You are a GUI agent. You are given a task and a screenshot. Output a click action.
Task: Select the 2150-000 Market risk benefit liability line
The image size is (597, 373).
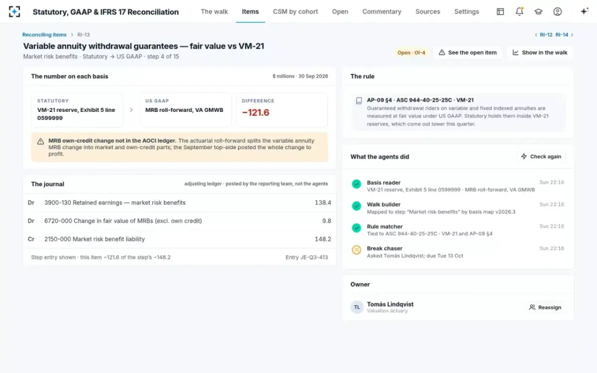[179, 239]
